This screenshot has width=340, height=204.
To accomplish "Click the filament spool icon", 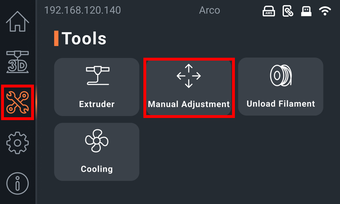I will pyautogui.click(x=281, y=76).
